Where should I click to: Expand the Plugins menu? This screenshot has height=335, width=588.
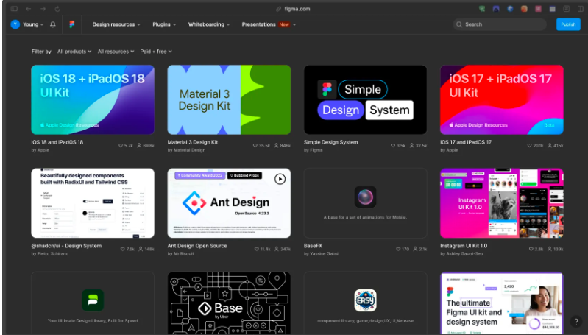click(x=164, y=24)
